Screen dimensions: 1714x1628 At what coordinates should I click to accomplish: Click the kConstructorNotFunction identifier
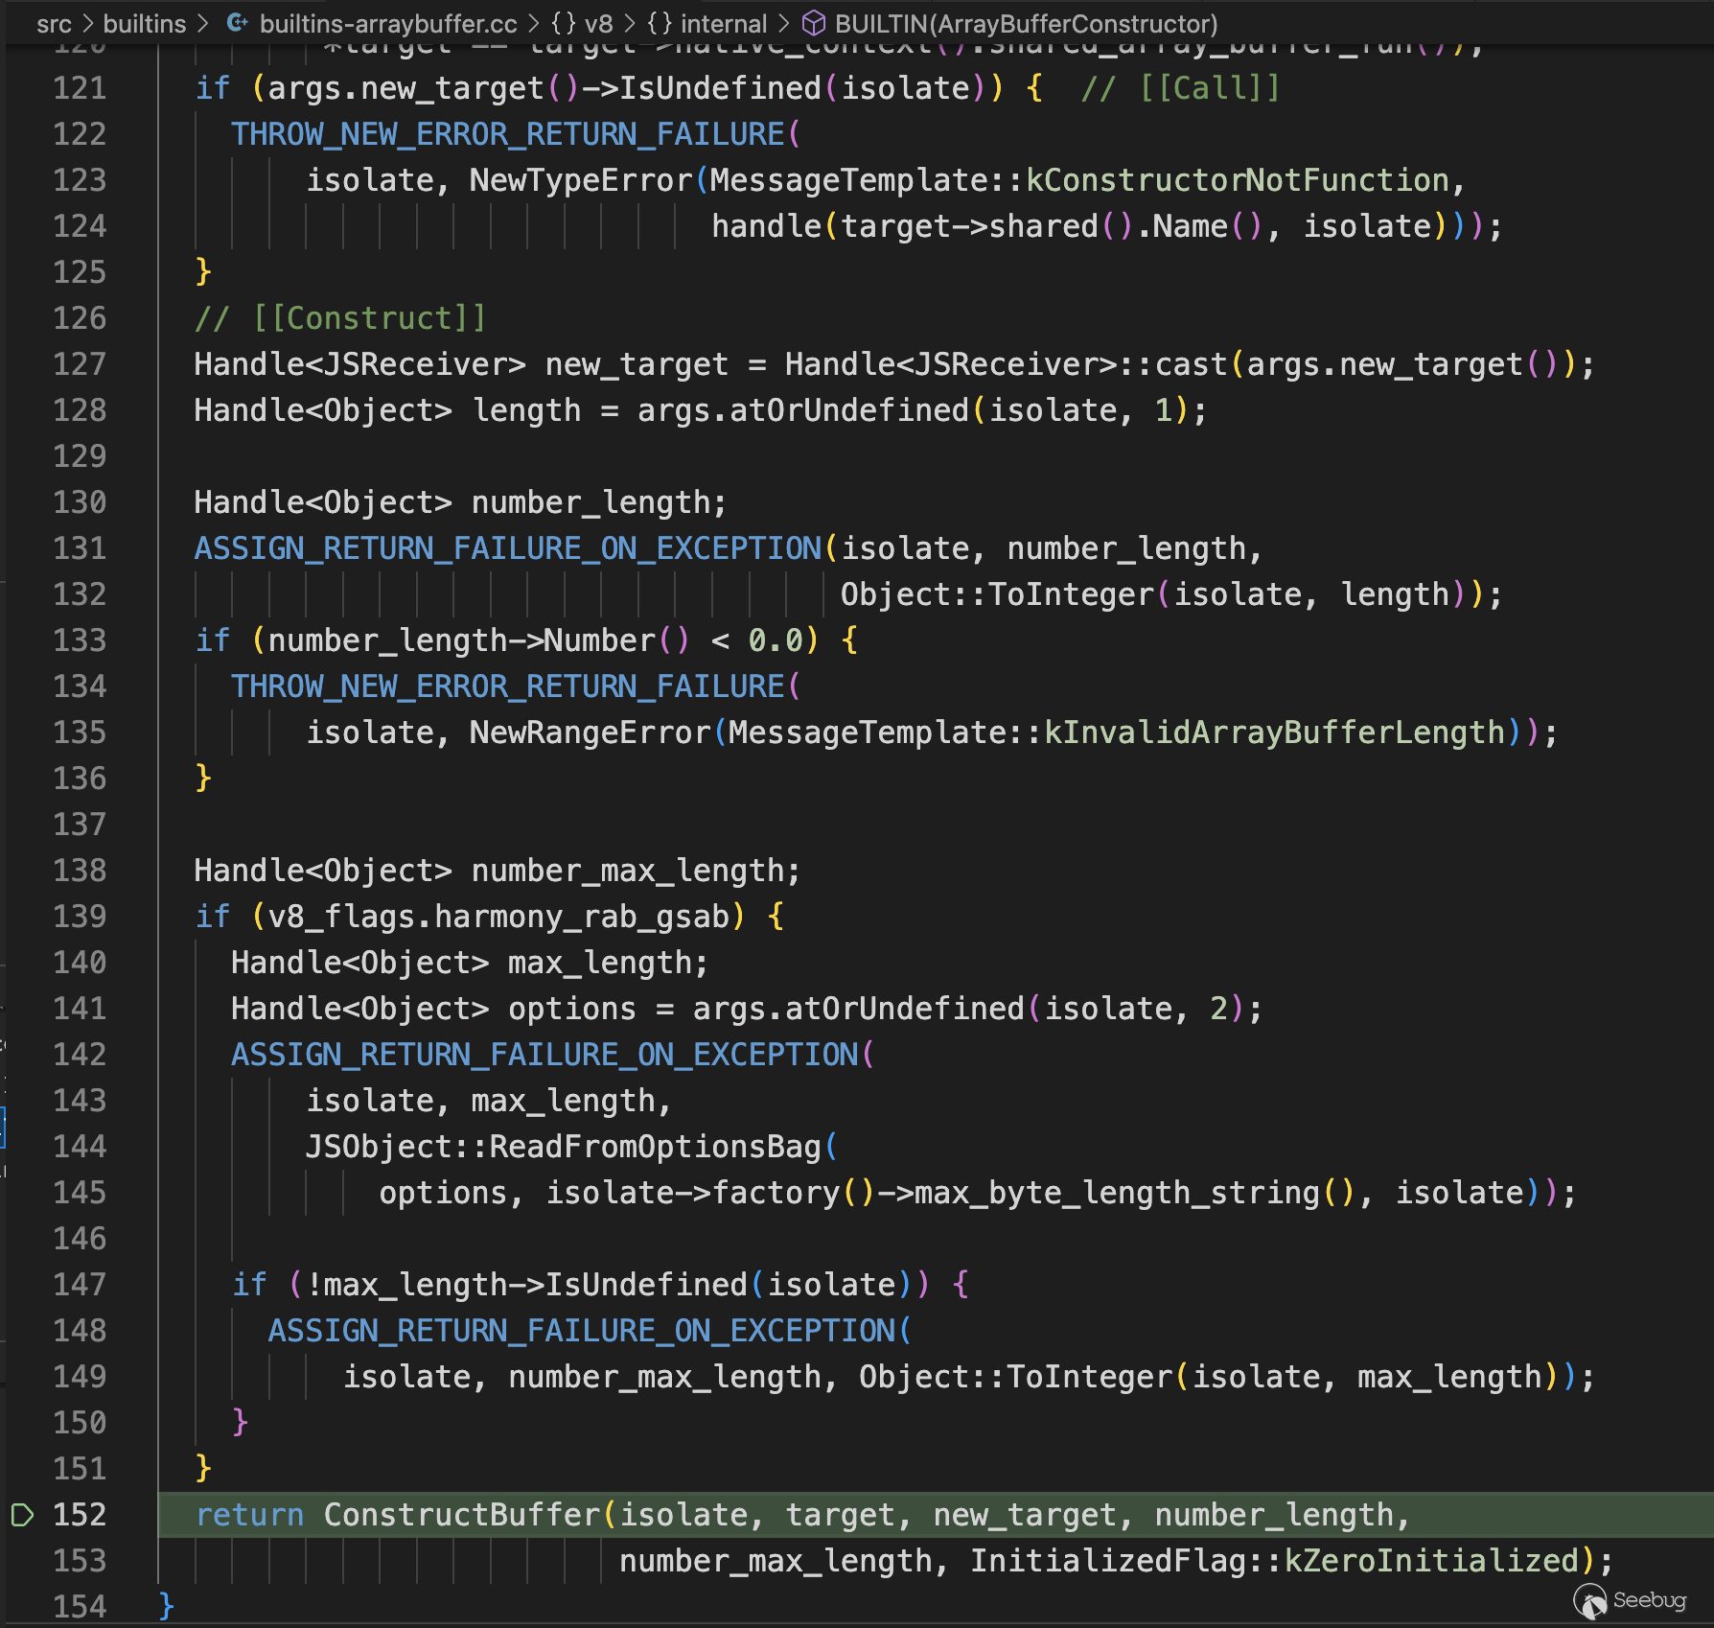coord(1238,180)
